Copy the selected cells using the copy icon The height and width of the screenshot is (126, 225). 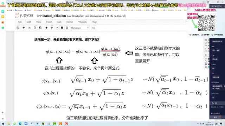35,28
